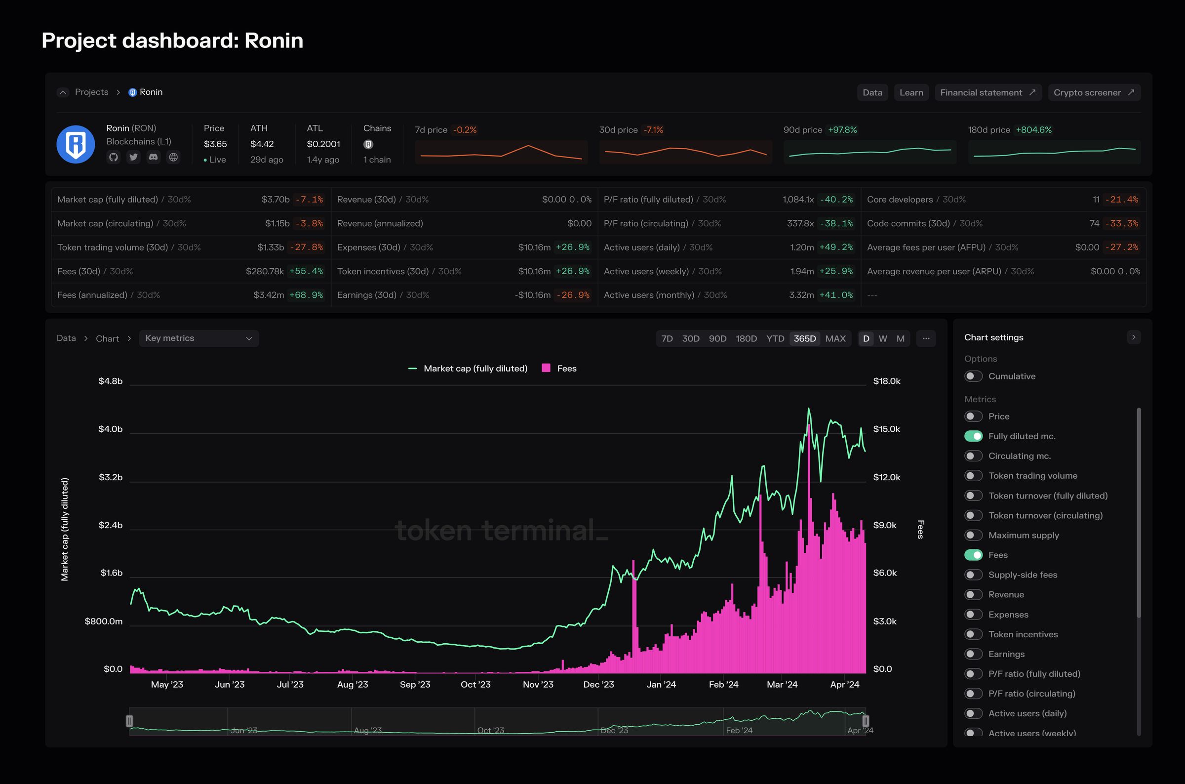This screenshot has height=784, width=1185.
Task: Open Ronin's GitHub icon link
Action: (x=114, y=157)
